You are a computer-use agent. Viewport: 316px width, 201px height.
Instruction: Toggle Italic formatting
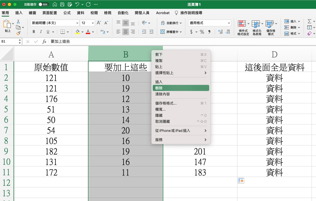click(x=41, y=32)
